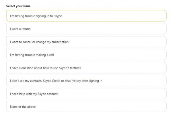Open the refund request issue
This screenshot has height=114, width=172.
coord(86,29)
